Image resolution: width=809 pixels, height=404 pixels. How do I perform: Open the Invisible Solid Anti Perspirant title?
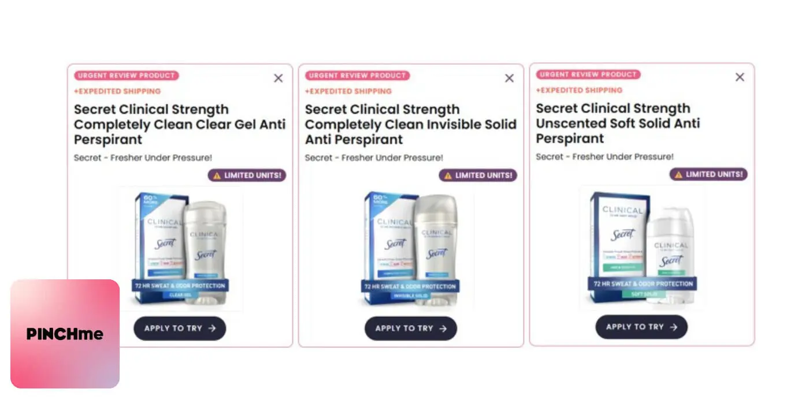411,125
